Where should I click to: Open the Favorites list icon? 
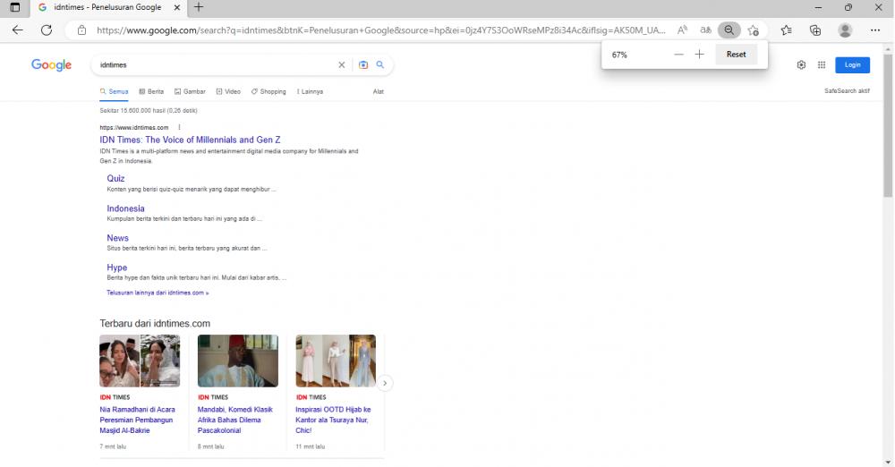click(786, 30)
